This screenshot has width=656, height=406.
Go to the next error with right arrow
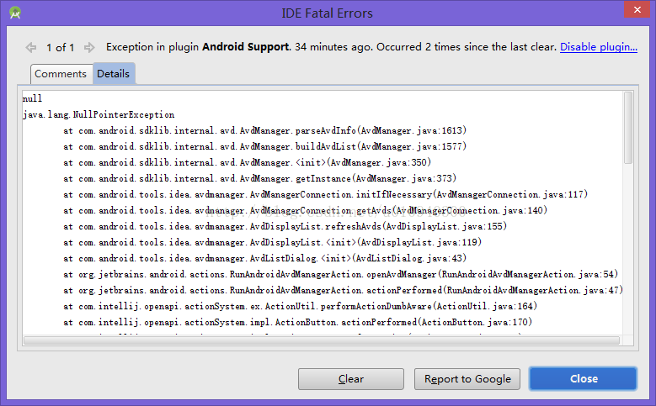tap(89, 48)
